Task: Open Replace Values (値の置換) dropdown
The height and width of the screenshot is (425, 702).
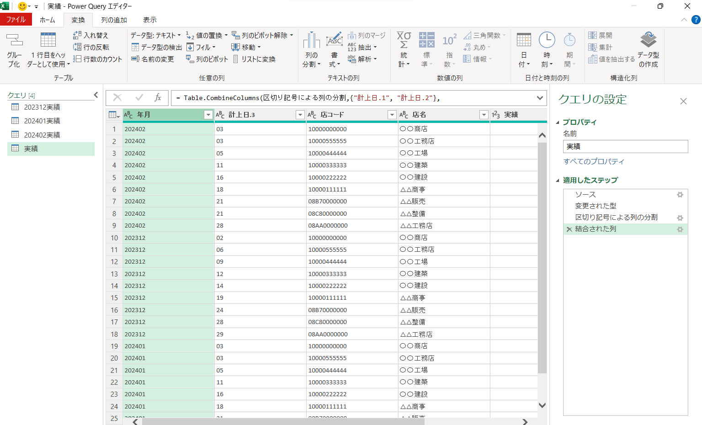Action: pos(207,35)
